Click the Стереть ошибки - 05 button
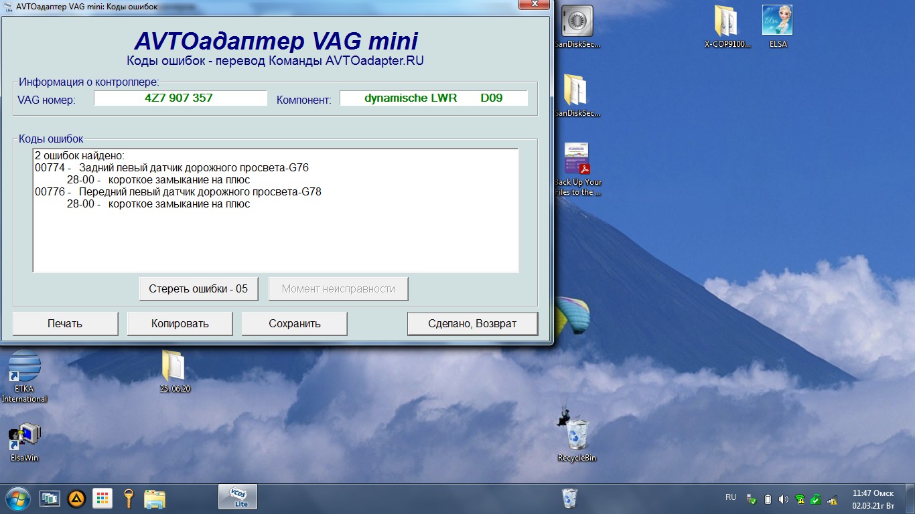Image resolution: width=915 pixels, height=514 pixels. 199,289
